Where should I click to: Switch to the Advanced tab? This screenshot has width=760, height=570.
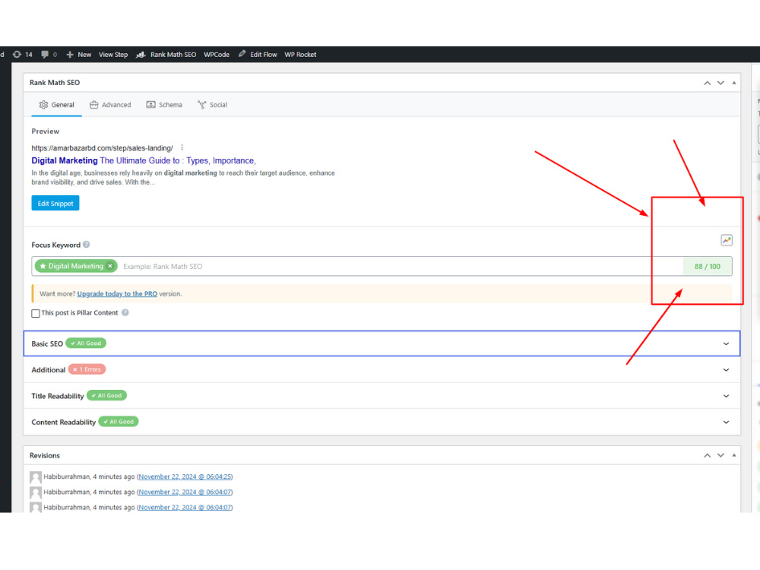[110, 105]
